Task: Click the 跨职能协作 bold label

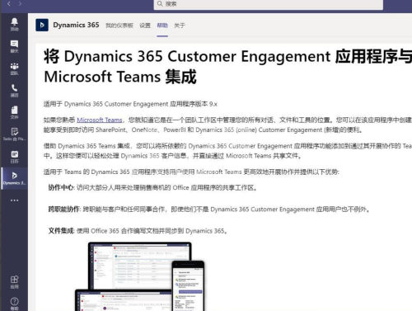Action: [x=64, y=210]
